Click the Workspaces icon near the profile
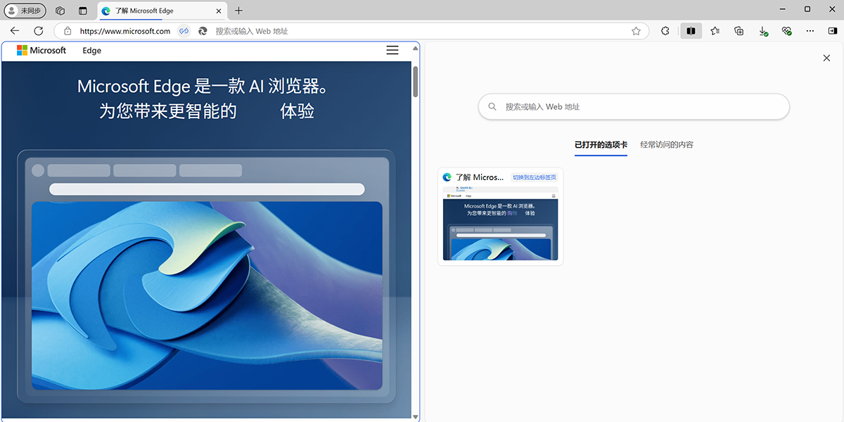 tap(60, 11)
